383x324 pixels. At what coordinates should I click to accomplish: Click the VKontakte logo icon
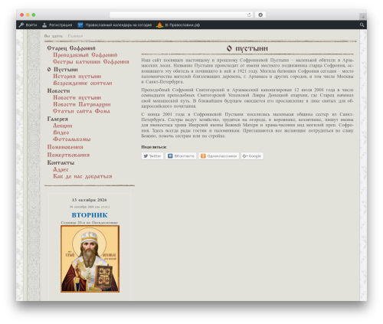click(170, 156)
